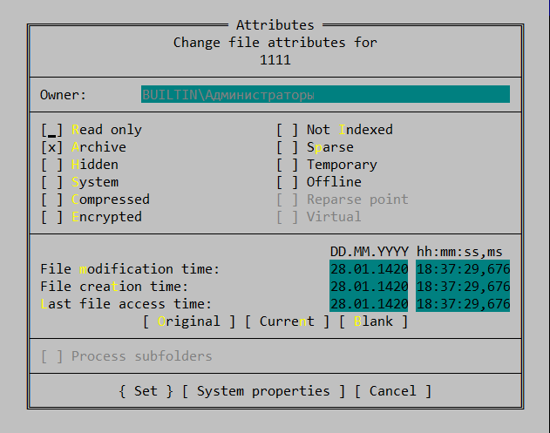The image size is (550, 433).
Task: Edit the file modification time field
Action: tap(463, 269)
